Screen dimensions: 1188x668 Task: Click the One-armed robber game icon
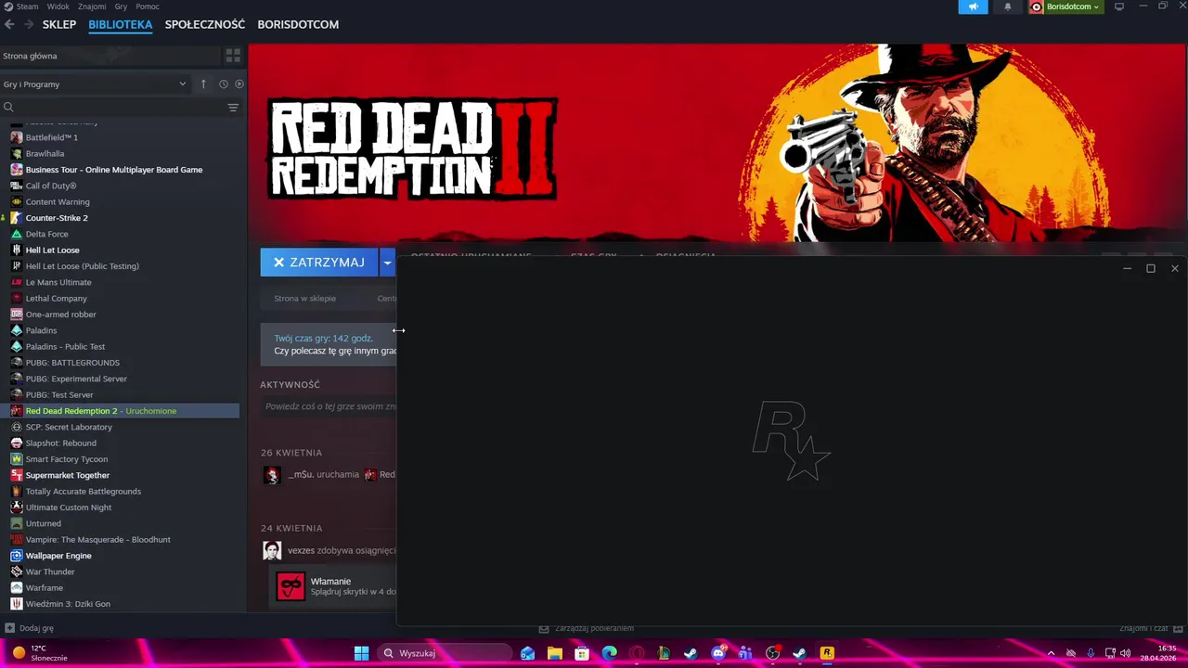(x=17, y=315)
